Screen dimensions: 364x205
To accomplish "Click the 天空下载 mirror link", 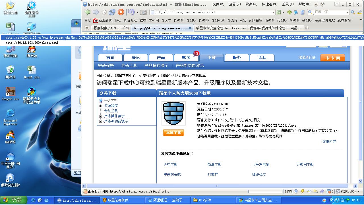I will (170, 165).
